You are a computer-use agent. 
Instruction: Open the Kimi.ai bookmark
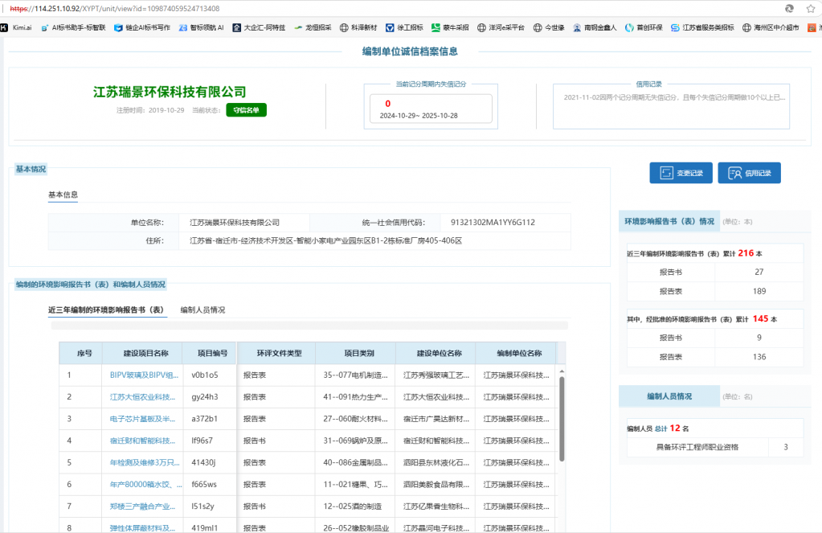(x=16, y=27)
